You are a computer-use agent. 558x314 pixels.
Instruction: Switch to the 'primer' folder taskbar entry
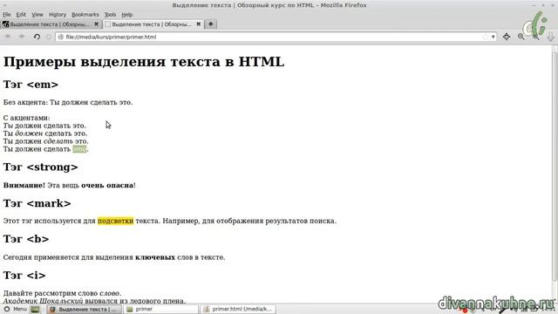coord(160,309)
